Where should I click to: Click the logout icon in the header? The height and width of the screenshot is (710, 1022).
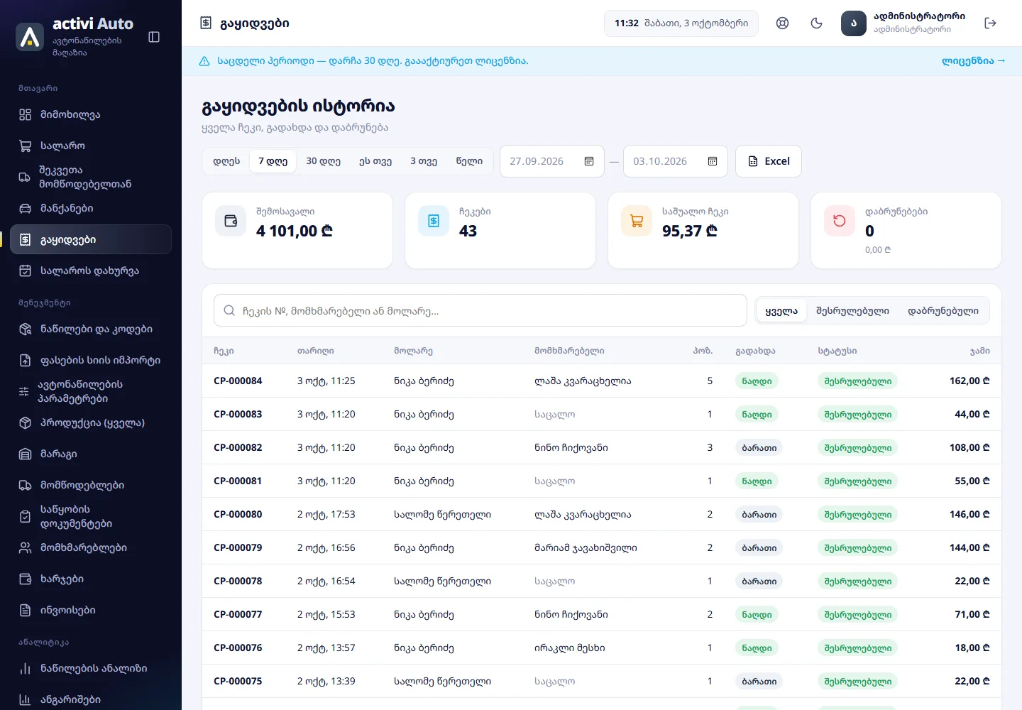tap(991, 23)
